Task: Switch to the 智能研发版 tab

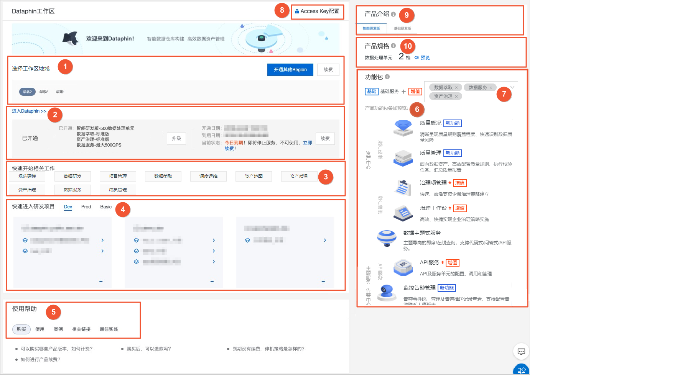Action: [x=371, y=29]
